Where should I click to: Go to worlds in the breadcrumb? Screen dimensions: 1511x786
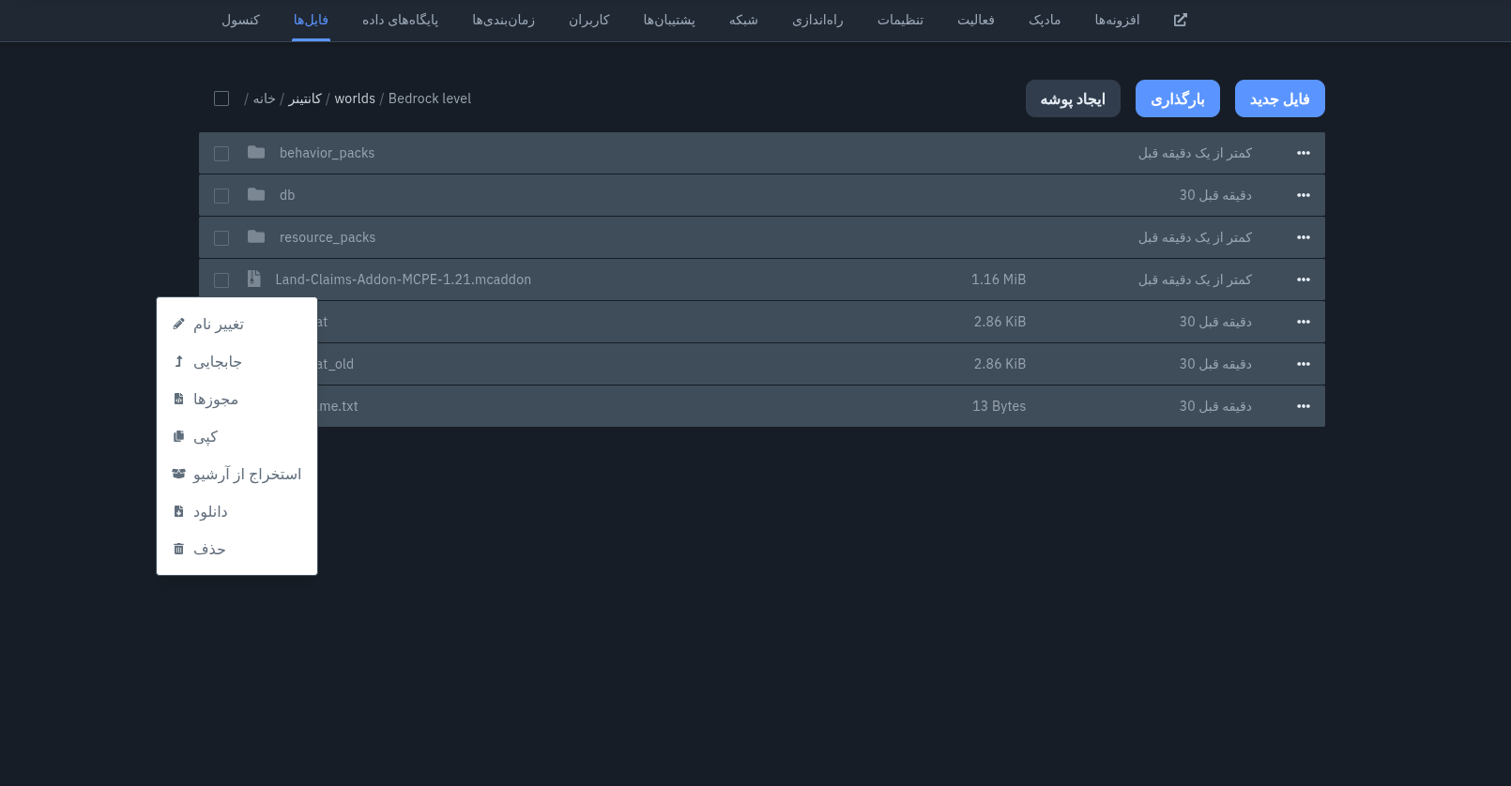tap(355, 98)
